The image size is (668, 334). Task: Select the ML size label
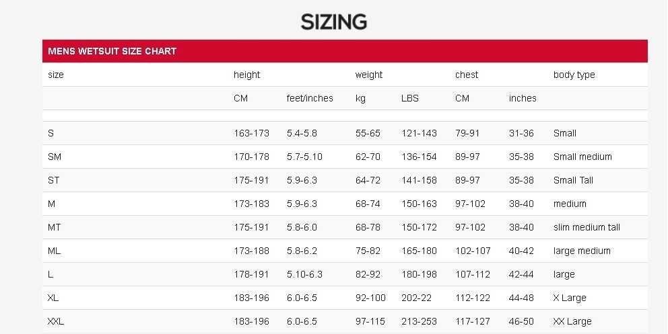coord(55,251)
